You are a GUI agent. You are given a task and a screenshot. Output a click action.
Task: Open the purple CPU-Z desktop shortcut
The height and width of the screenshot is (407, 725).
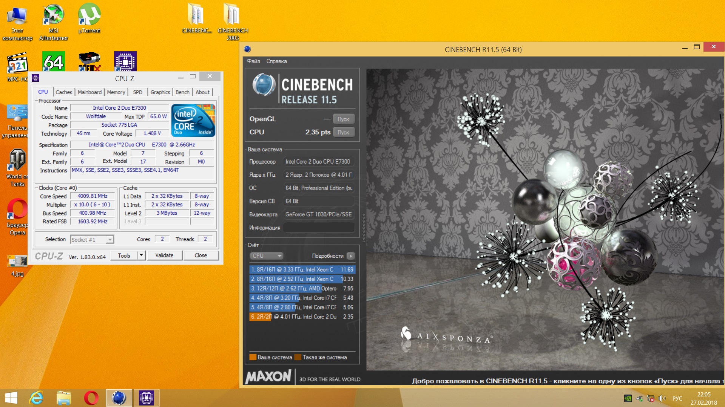click(125, 61)
